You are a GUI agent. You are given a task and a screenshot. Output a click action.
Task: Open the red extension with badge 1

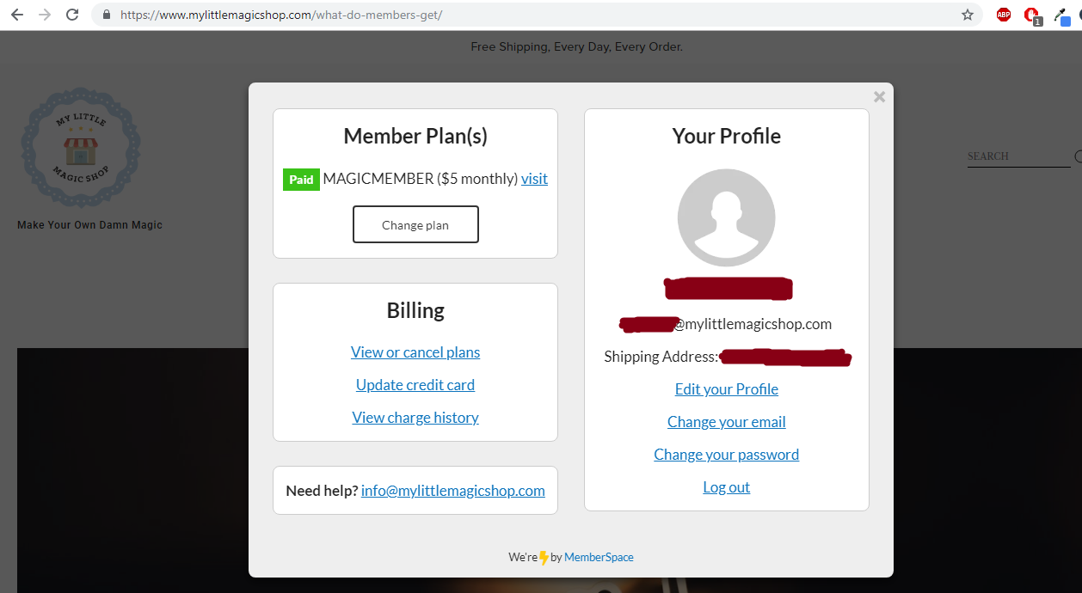pos(1032,15)
